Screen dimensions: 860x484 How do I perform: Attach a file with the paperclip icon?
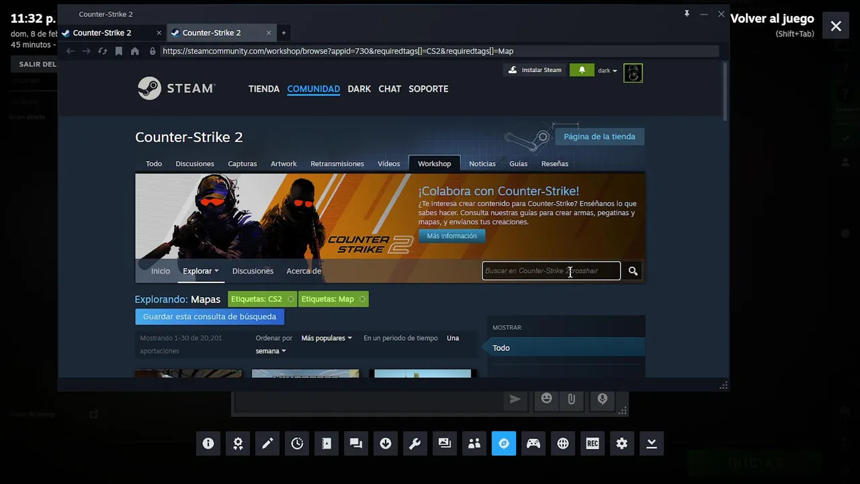[571, 399]
